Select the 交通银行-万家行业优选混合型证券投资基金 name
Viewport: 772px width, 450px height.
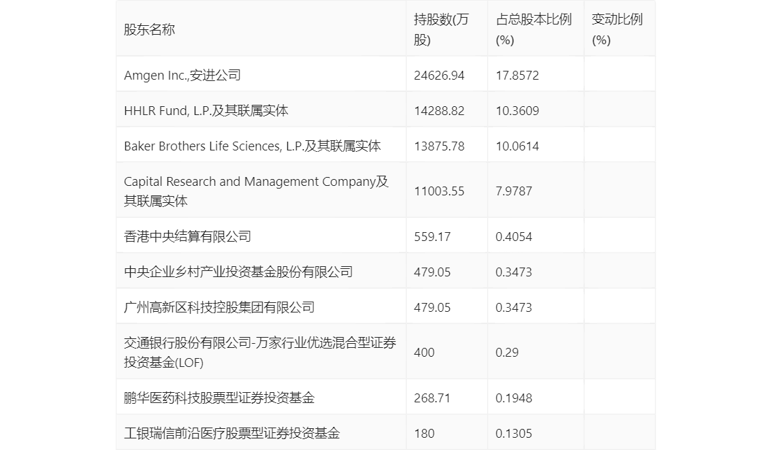pos(260,353)
